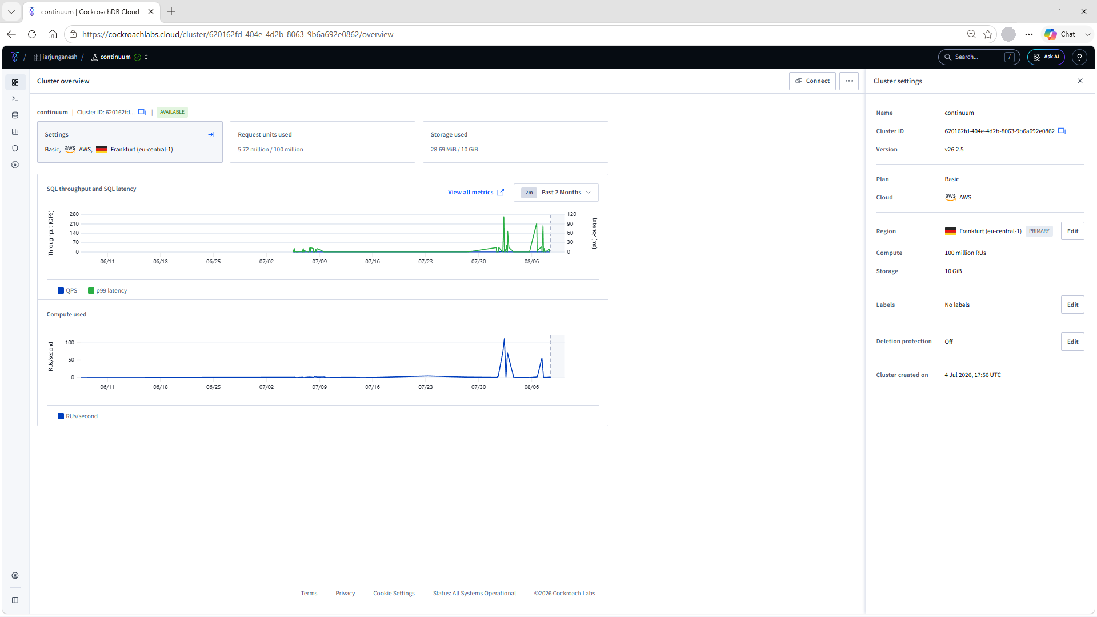Edit Deletion protection setting
1097x617 pixels.
pos(1072,342)
